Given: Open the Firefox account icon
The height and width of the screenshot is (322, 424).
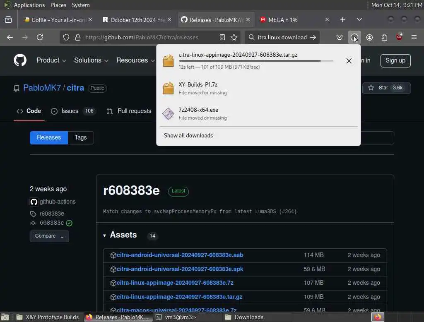Looking at the screenshot, I should [x=369, y=37].
